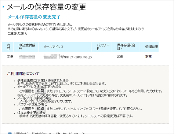Click the 印刷 button under パスワード変更の場合
174x134 pixels.
(40, 109)
